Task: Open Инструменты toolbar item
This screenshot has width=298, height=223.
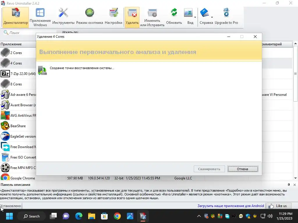Action: [x=63, y=17]
